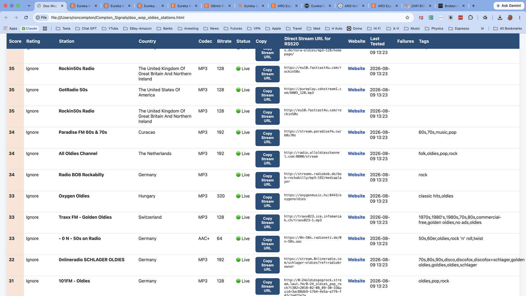The width and height of the screenshot is (526, 296).
Task: Open Website link for Traxx FM - Golden Oldies
Action: [x=356, y=217]
